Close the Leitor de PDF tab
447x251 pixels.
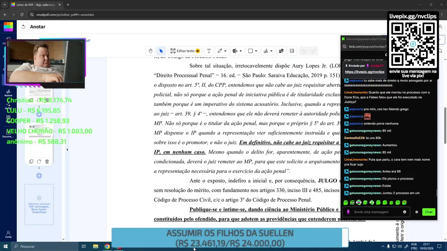(x=60, y=5)
